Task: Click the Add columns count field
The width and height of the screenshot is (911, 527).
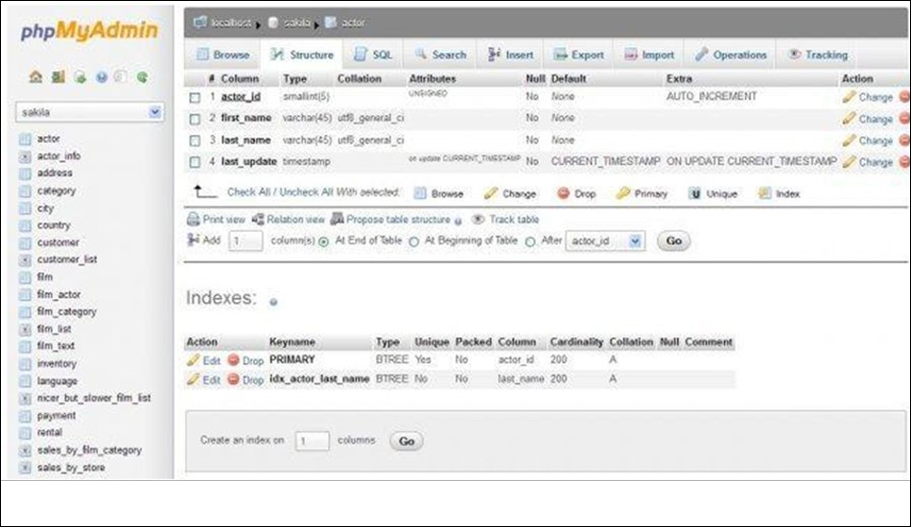Action: (245, 241)
